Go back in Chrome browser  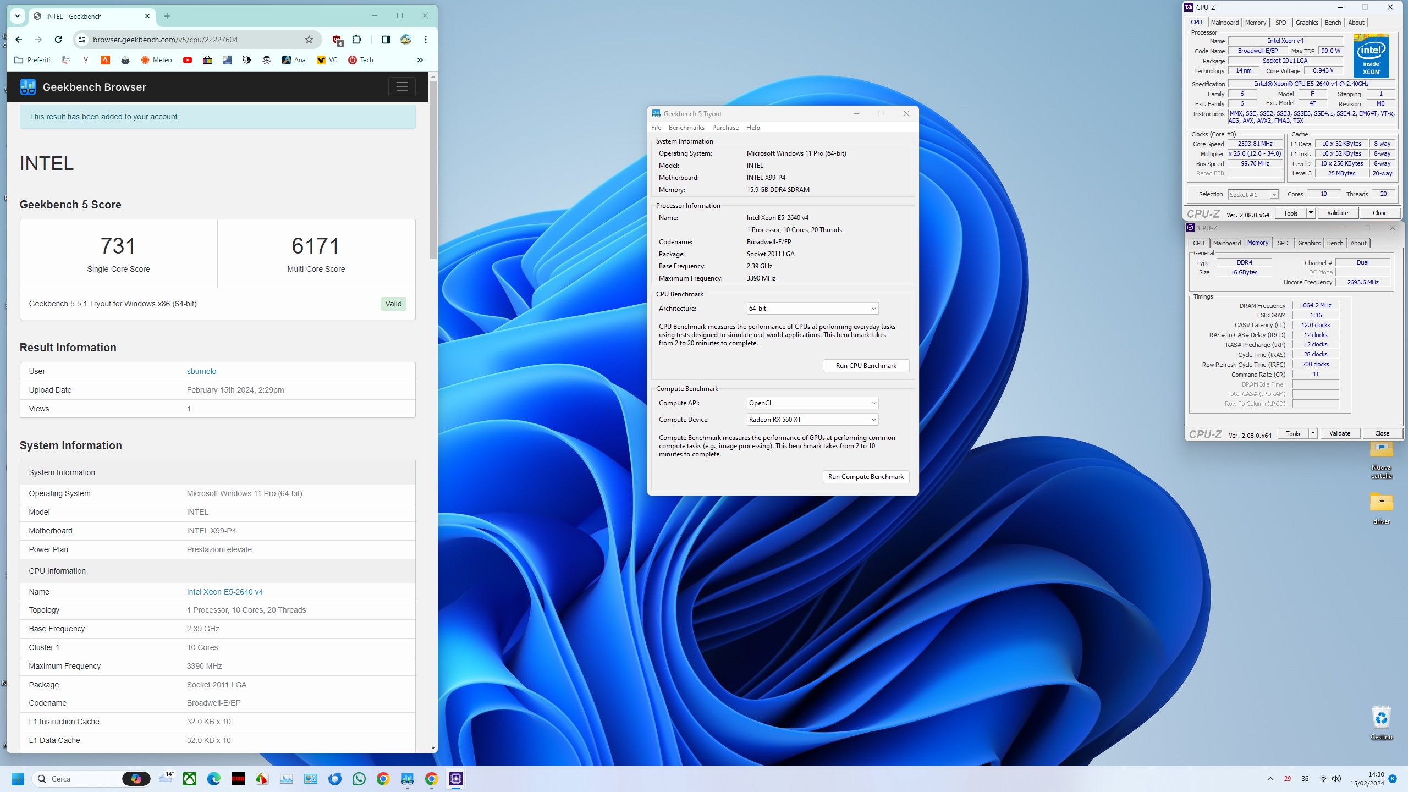19,40
